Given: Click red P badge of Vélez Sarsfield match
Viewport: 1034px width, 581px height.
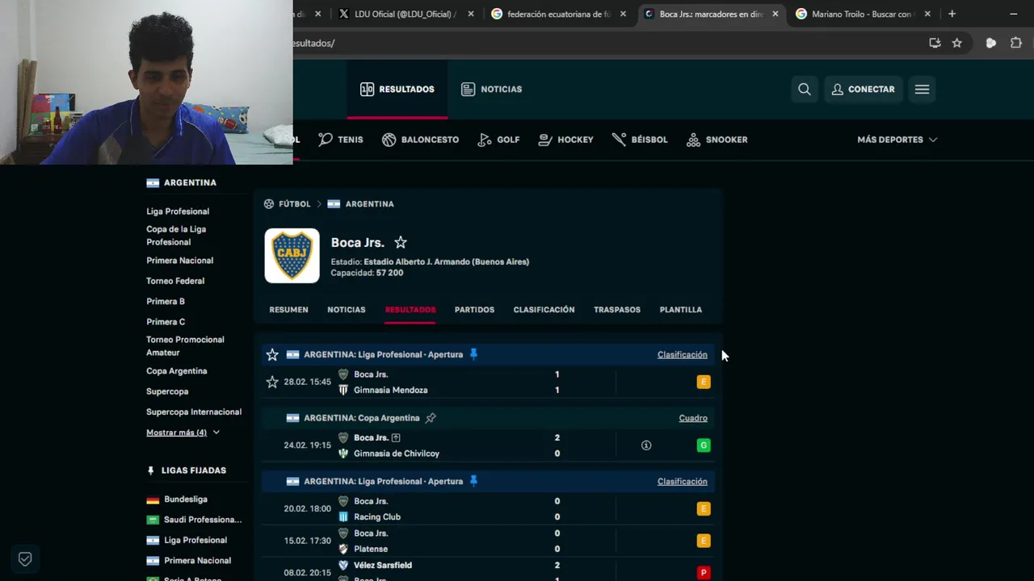Looking at the screenshot, I should [704, 573].
